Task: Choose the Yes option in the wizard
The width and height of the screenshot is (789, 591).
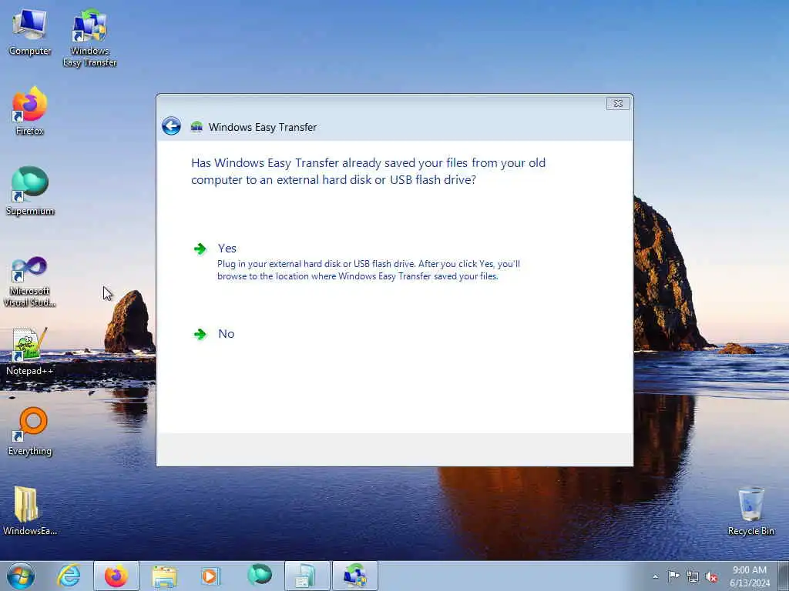Action: (227, 249)
